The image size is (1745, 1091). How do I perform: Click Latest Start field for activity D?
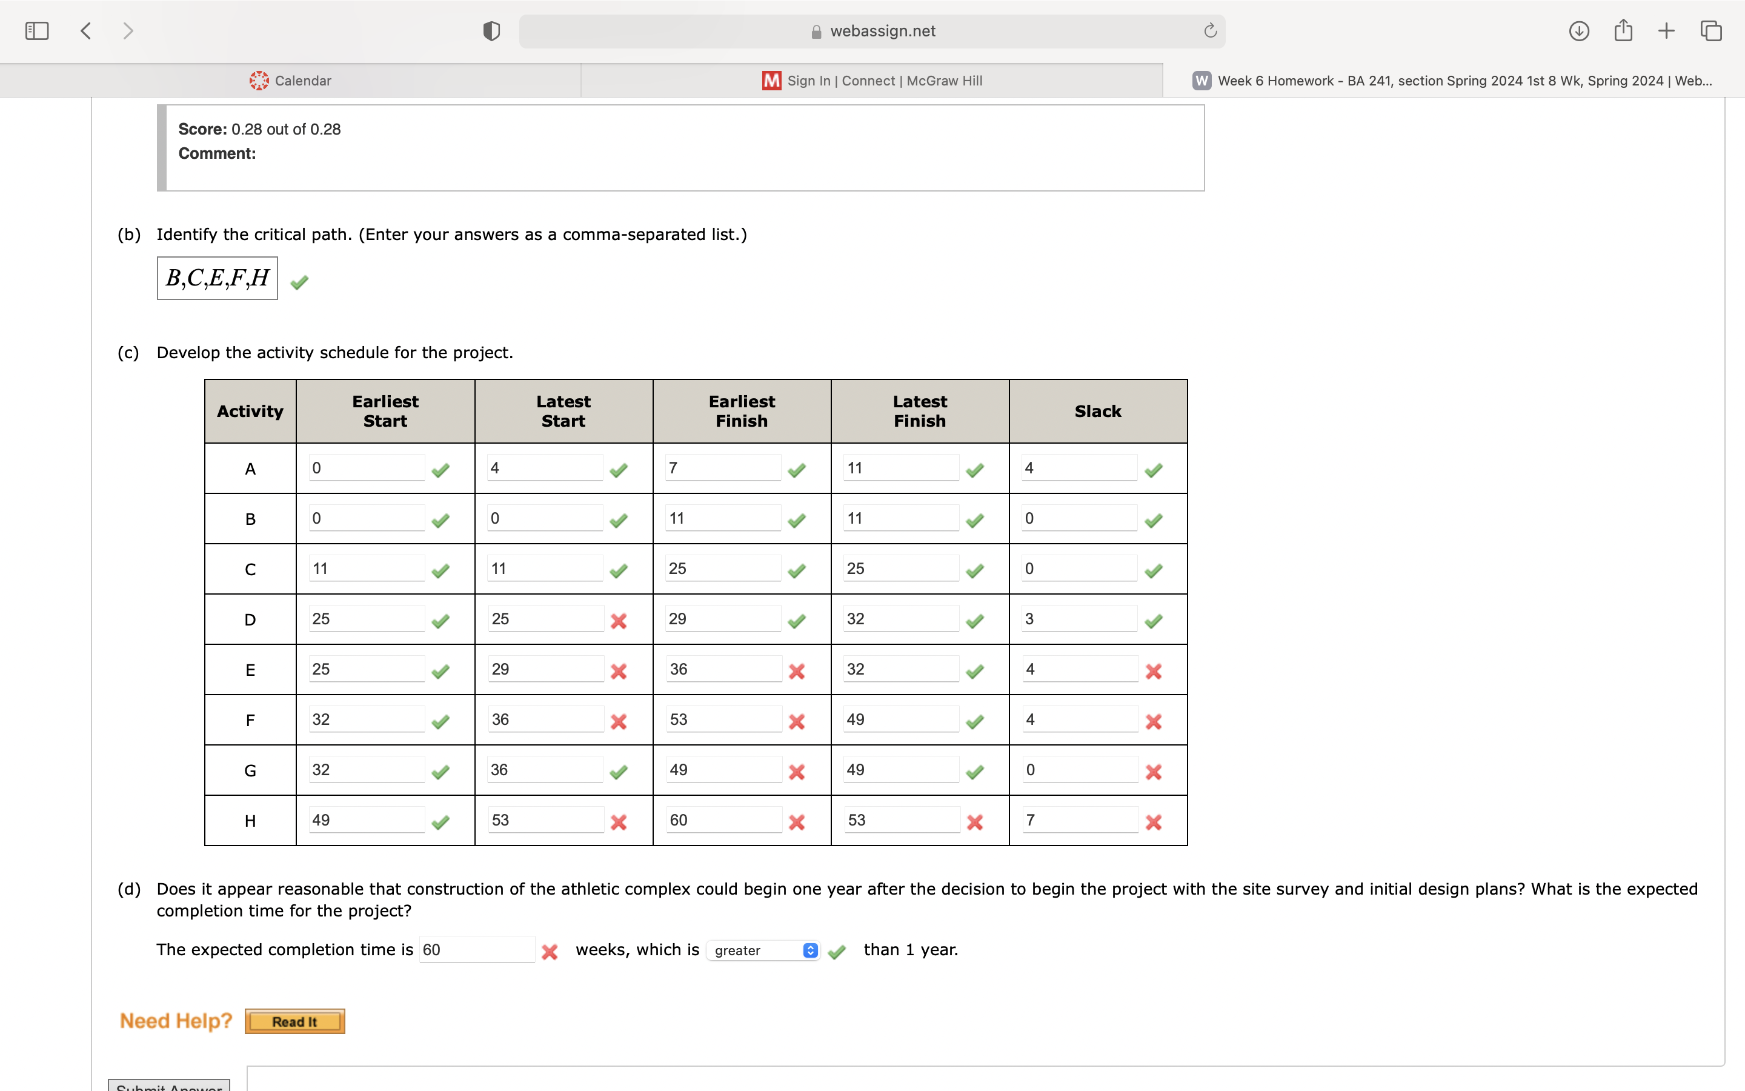pos(545,619)
